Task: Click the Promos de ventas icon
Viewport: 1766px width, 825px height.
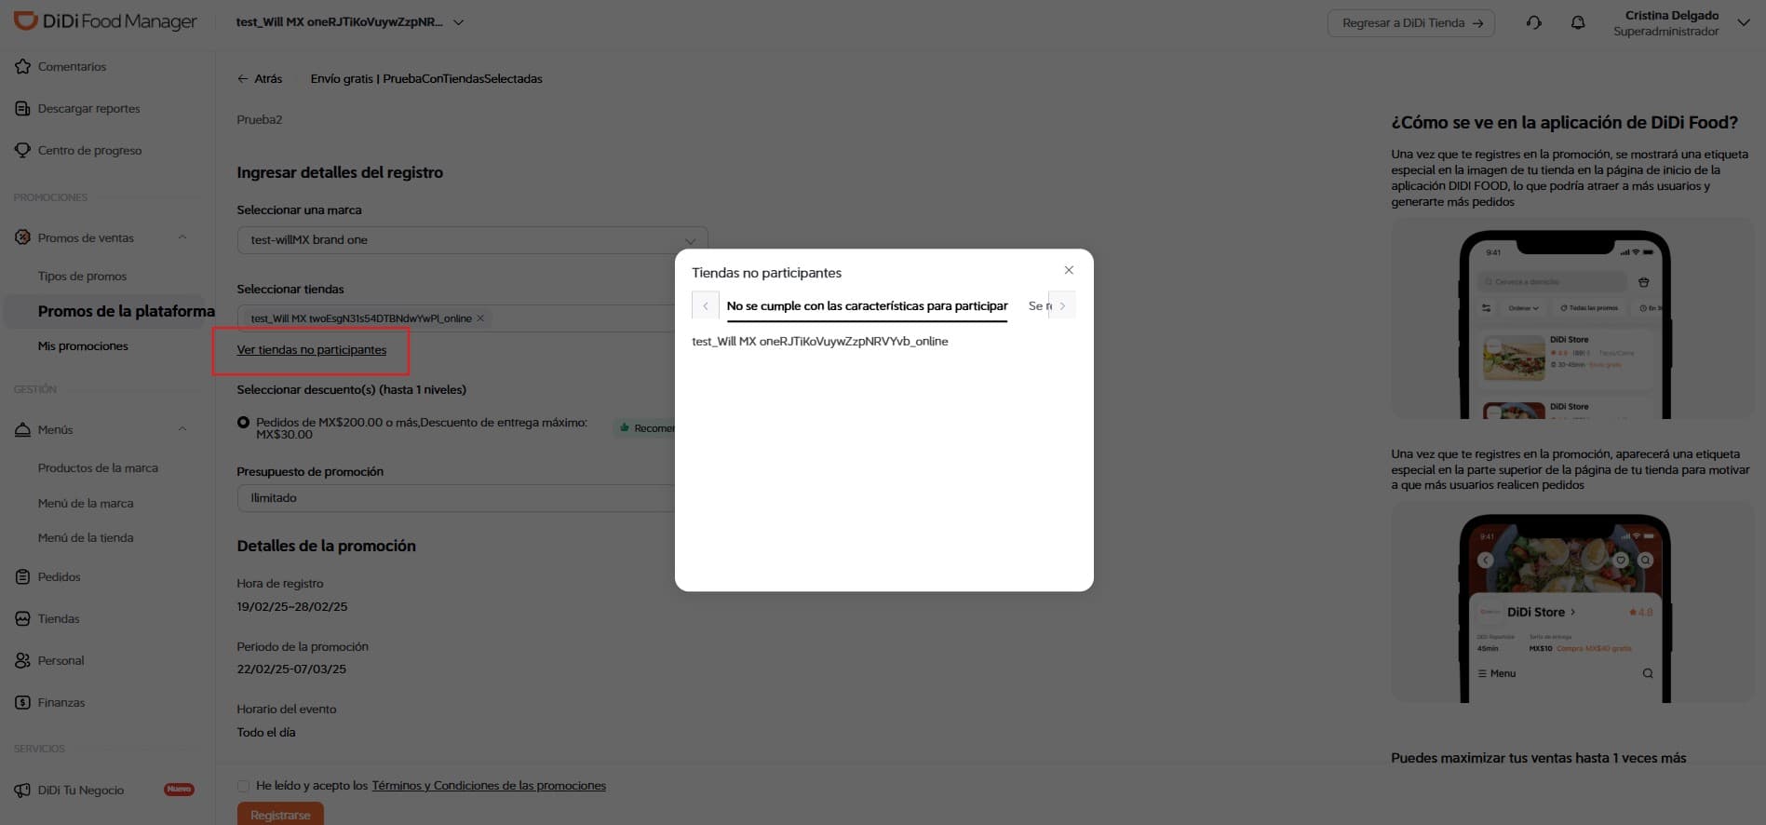Action: click(22, 237)
